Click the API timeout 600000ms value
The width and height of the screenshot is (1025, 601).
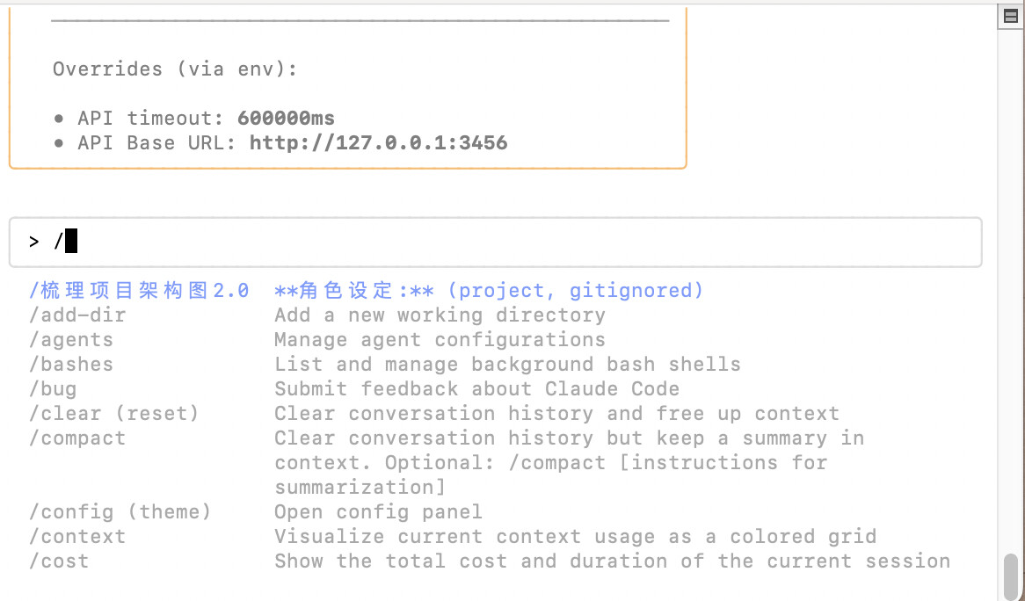point(286,119)
